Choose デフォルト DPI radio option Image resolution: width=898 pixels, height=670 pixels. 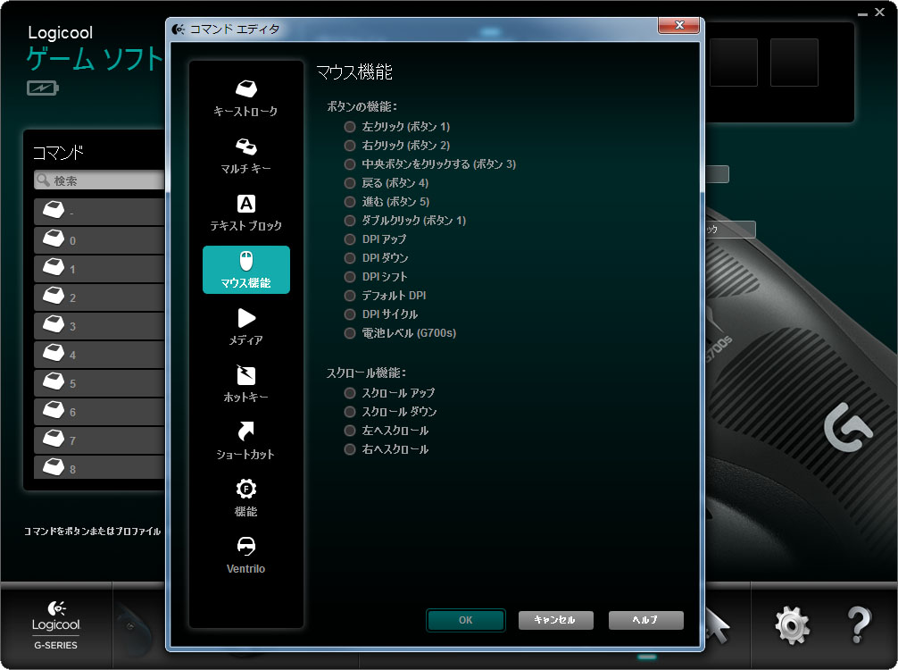pos(350,296)
